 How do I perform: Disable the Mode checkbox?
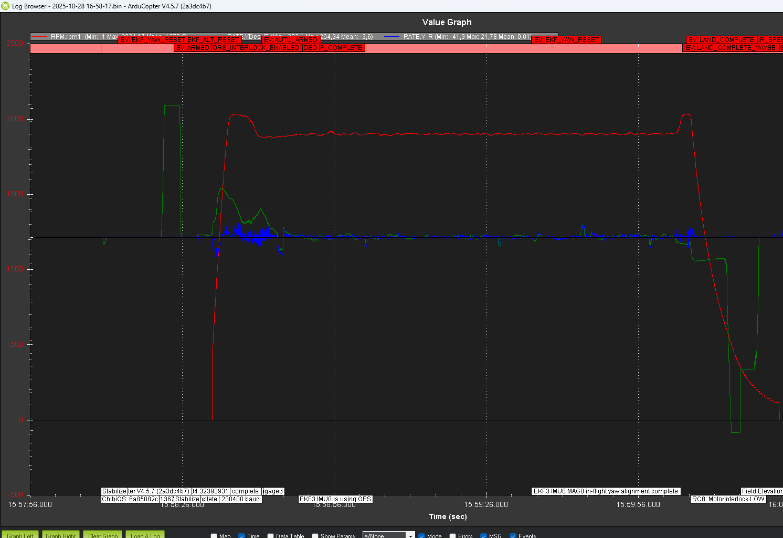coord(422,536)
